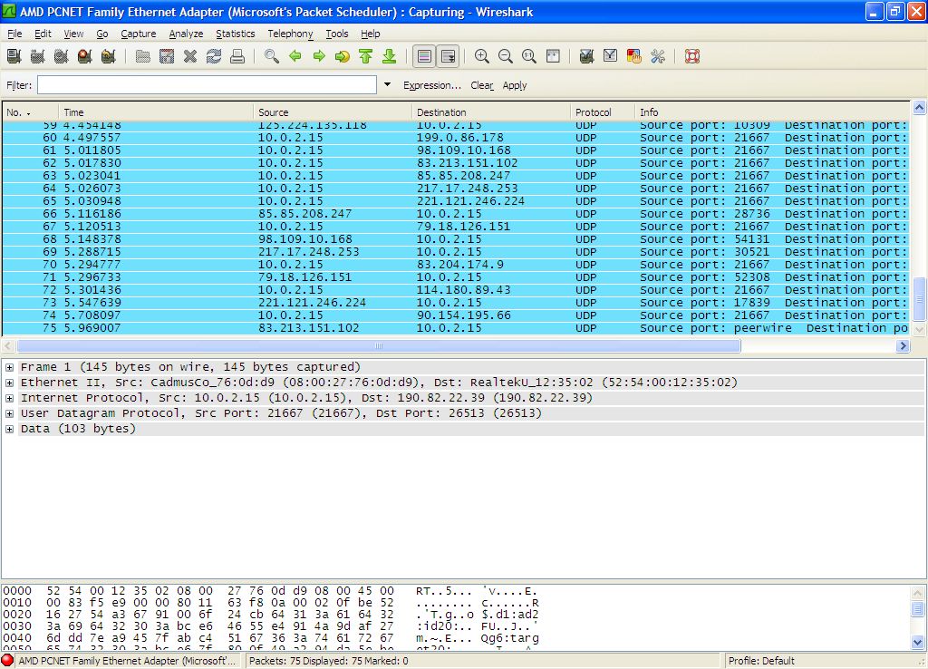The image size is (928, 669).
Task: Open the View menu
Action: pos(73,34)
